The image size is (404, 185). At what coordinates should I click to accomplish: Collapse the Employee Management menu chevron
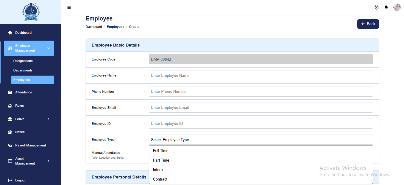pyautogui.click(x=48, y=48)
